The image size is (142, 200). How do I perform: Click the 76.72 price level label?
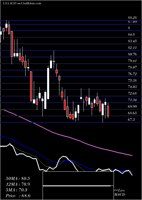(x=132, y=74)
